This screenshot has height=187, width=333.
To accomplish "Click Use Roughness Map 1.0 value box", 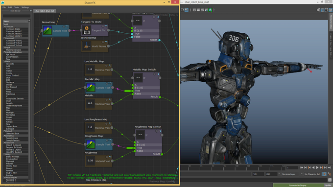I will point(90,127).
